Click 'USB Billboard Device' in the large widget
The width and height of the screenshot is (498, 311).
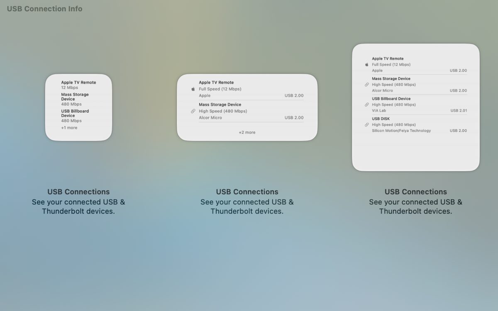(x=391, y=99)
